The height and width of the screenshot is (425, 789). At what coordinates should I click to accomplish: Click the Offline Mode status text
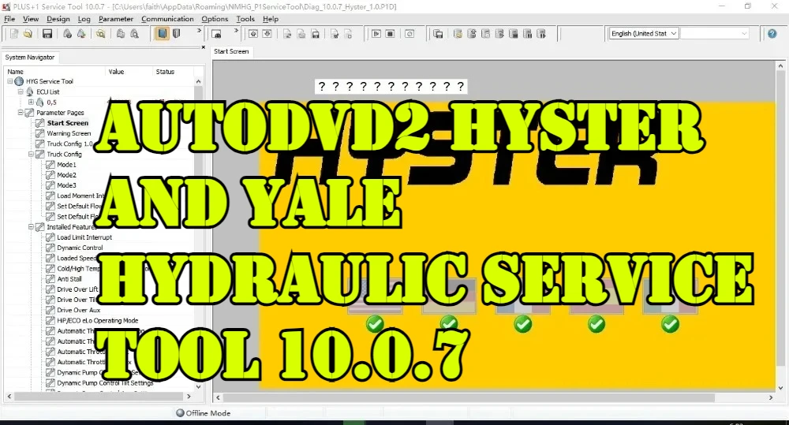click(208, 413)
